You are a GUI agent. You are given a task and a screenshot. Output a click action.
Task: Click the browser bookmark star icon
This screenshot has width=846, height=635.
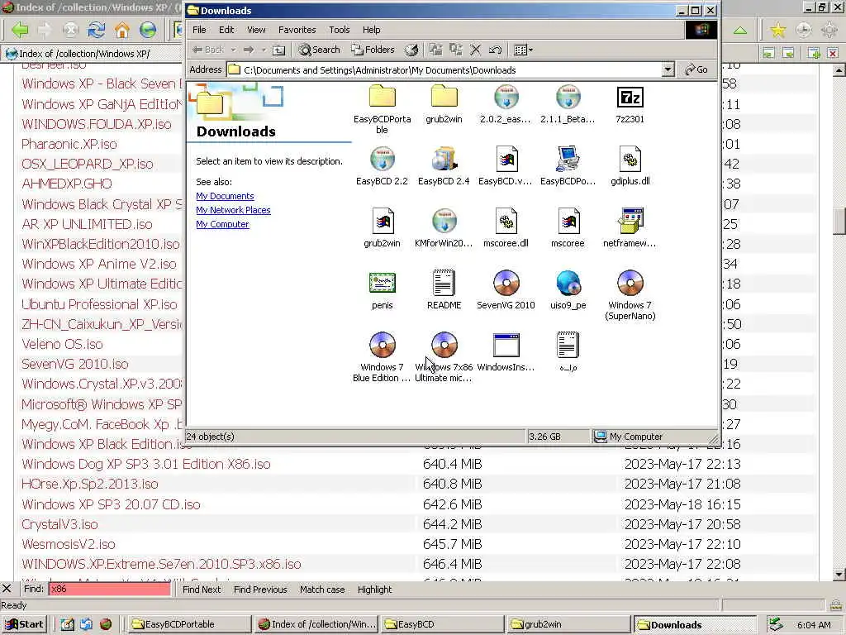coord(777,30)
